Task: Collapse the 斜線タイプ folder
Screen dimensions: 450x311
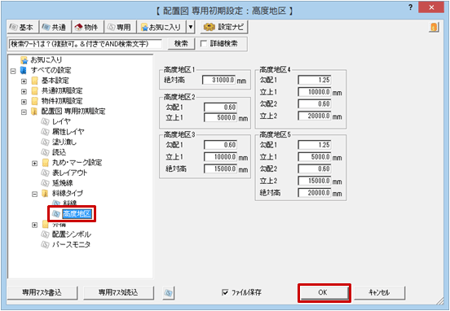Action: 35,194
